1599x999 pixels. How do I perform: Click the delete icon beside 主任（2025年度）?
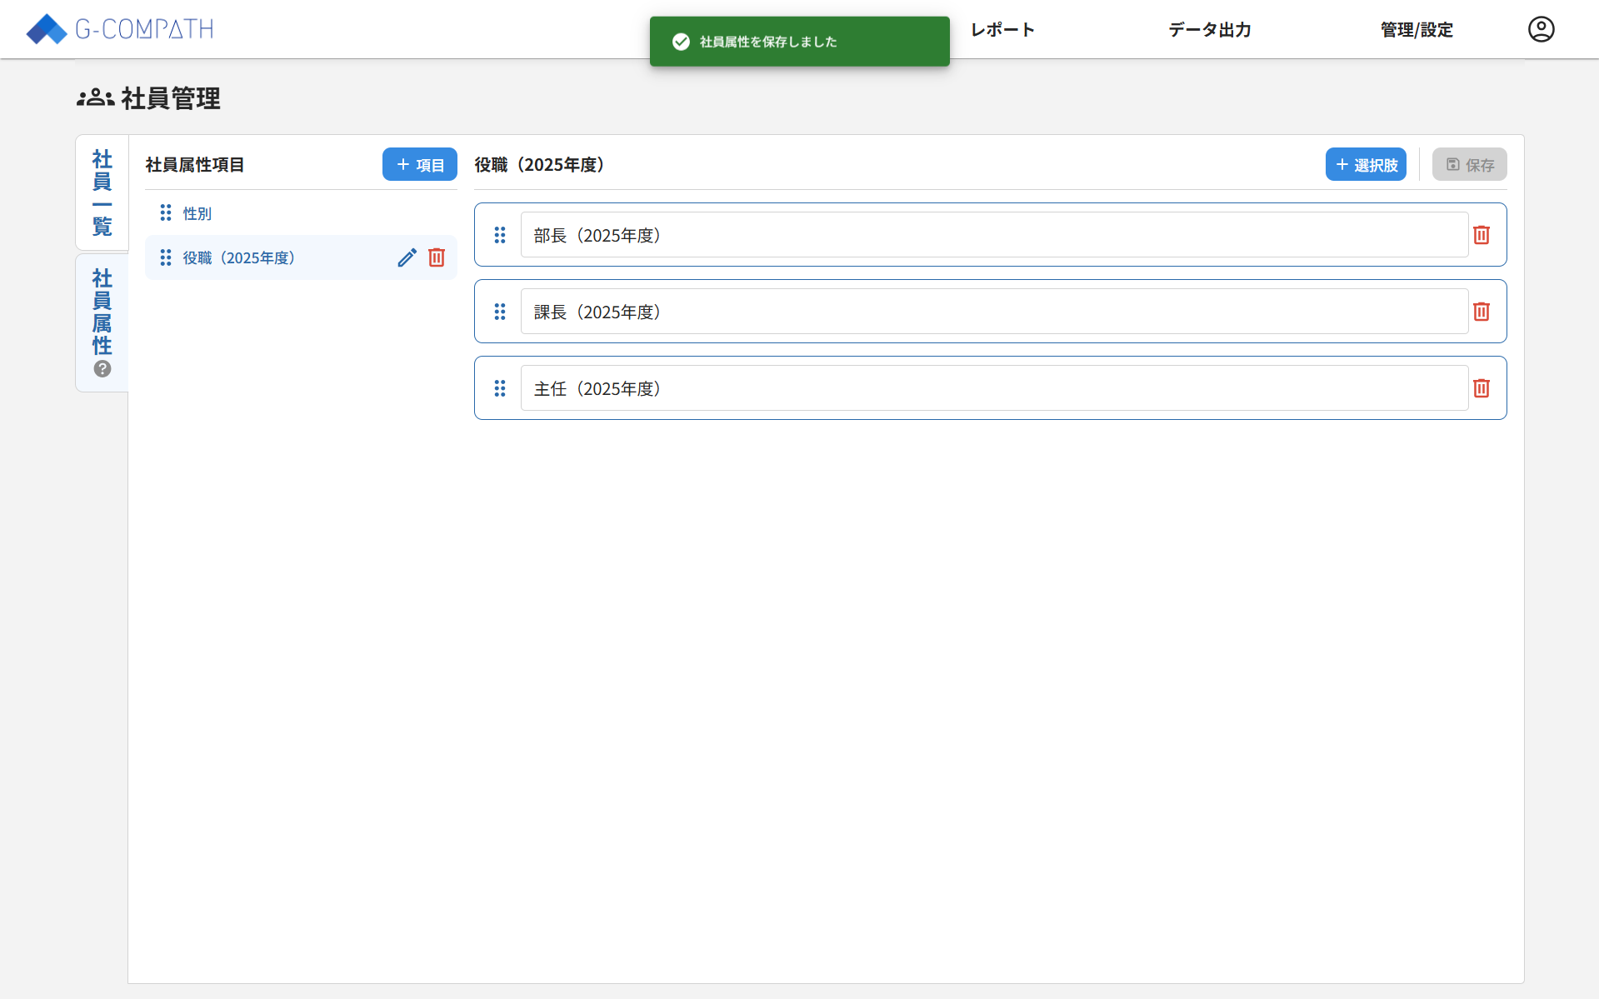coord(1481,388)
